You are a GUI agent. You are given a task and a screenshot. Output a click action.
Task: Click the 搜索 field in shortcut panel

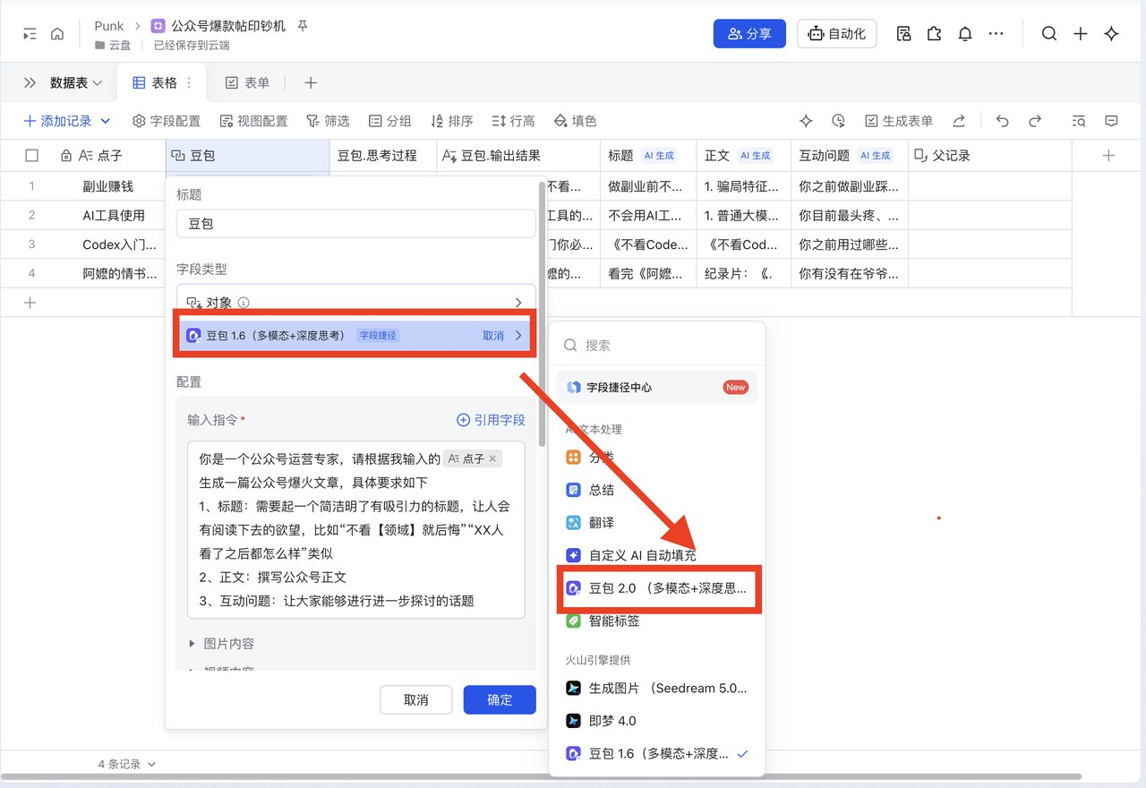[x=657, y=346]
